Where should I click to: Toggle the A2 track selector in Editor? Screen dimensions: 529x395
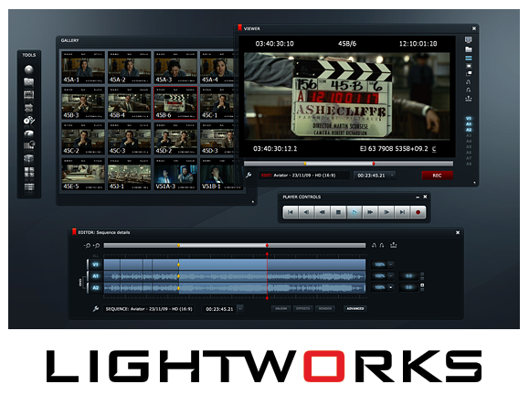[x=95, y=288]
